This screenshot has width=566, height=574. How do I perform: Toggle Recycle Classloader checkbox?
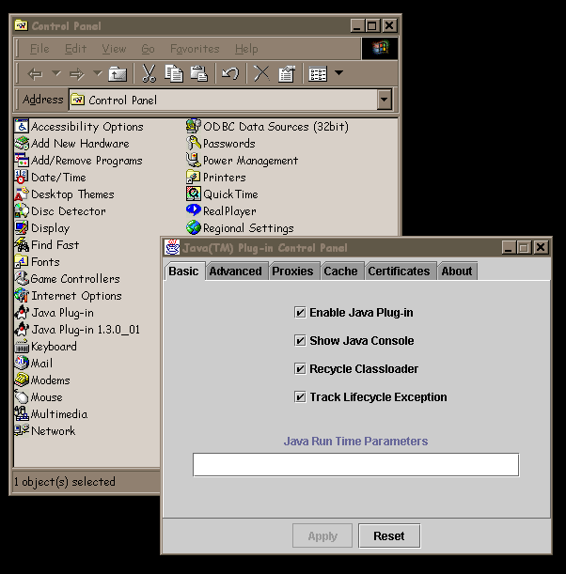[300, 368]
